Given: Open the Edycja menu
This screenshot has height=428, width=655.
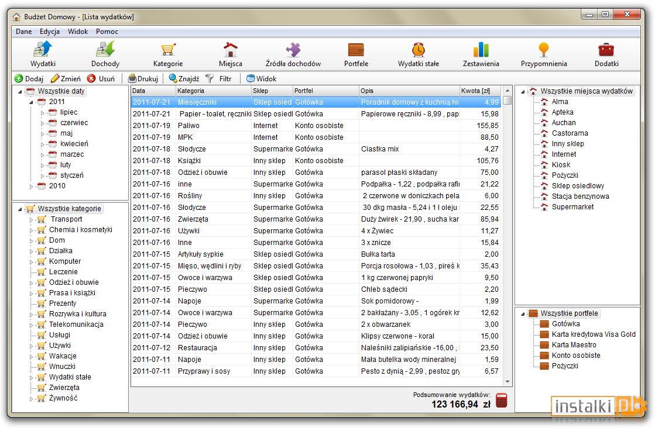Looking at the screenshot, I should click(x=50, y=32).
